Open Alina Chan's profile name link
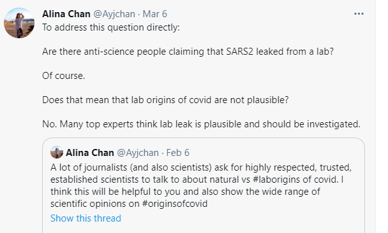 coord(66,14)
